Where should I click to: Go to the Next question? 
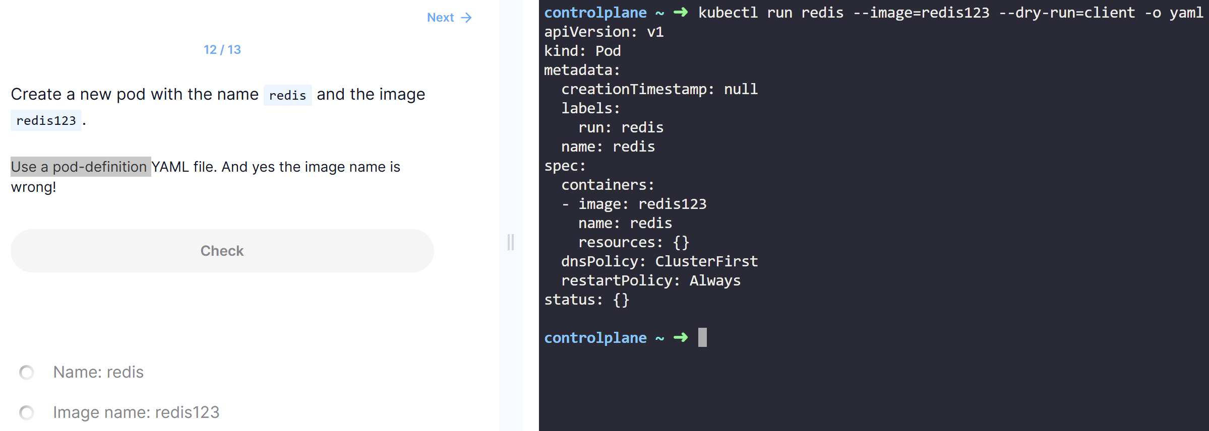(449, 18)
